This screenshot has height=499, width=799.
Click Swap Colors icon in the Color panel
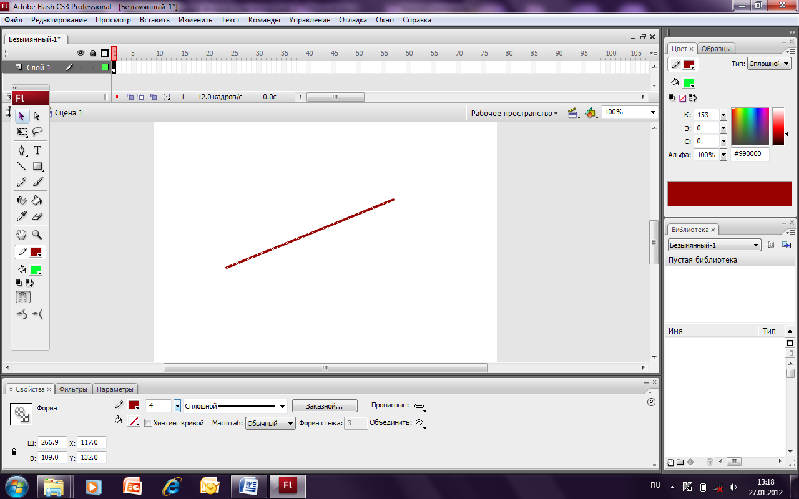(x=693, y=98)
